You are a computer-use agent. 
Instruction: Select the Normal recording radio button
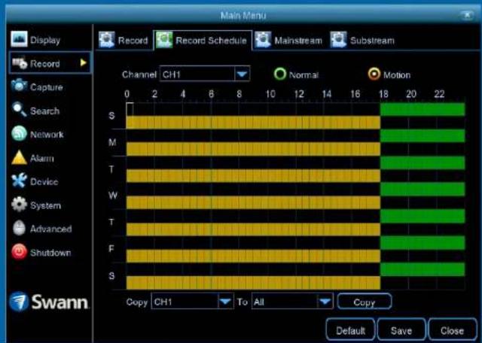tap(279, 74)
